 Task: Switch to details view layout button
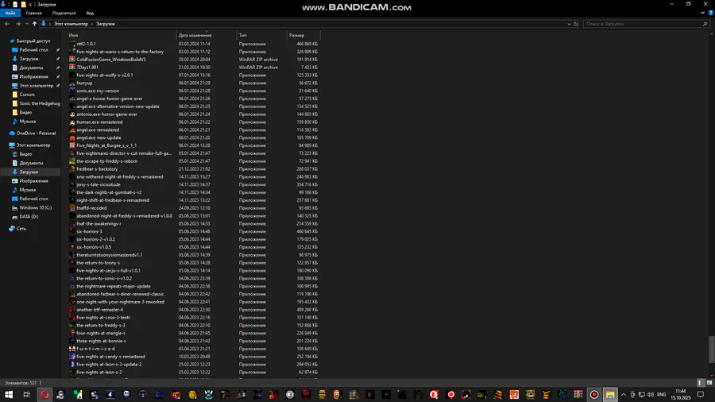point(701,383)
